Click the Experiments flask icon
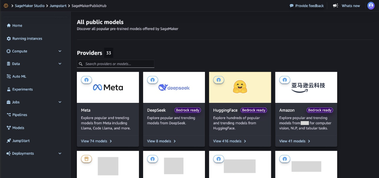Image resolution: width=379 pixels, height=178 pixels. pyautogui.click(x=9, y=89)
